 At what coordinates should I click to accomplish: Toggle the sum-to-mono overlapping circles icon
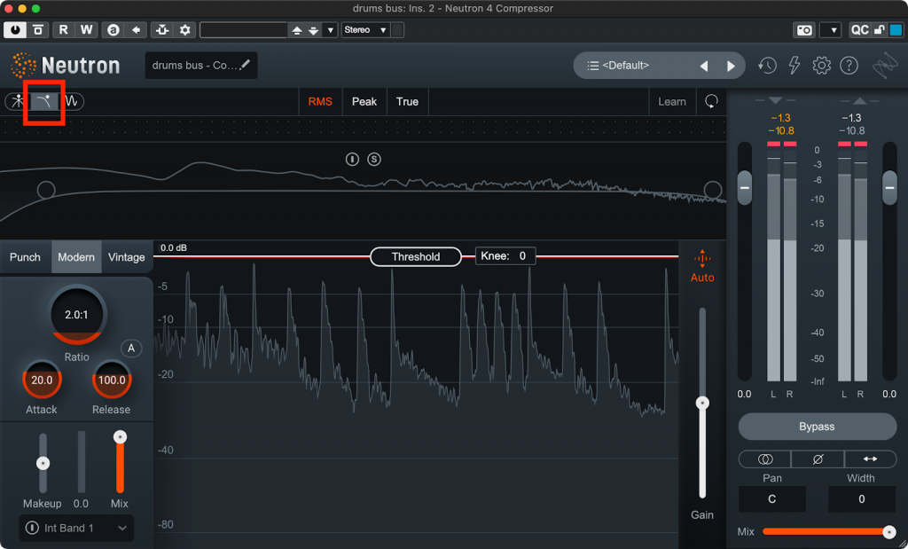(x=765, y=459)
